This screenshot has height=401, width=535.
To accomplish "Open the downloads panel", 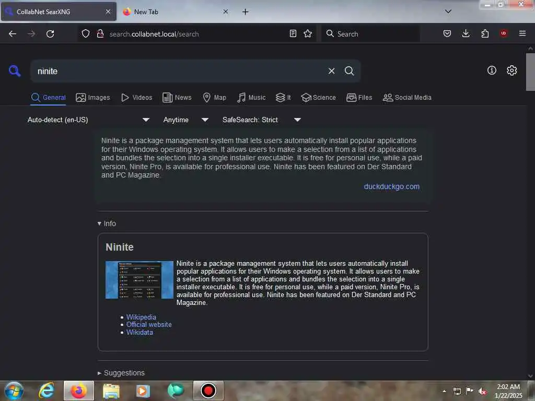I will [466, 33].
